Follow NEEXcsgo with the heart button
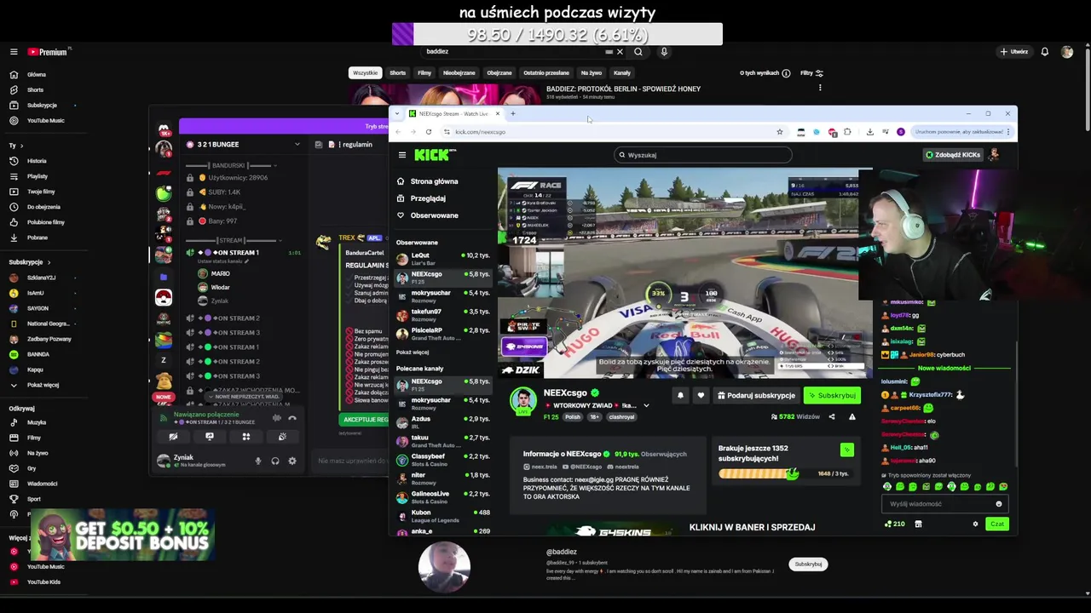The height and width of the screenshot is (613, 1091). click(701, 395)
